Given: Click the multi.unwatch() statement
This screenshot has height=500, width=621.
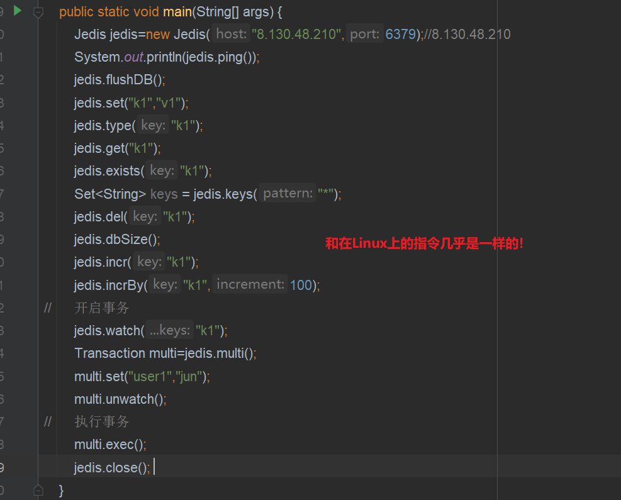Looking at the screenshot, I should pos(120,399).
